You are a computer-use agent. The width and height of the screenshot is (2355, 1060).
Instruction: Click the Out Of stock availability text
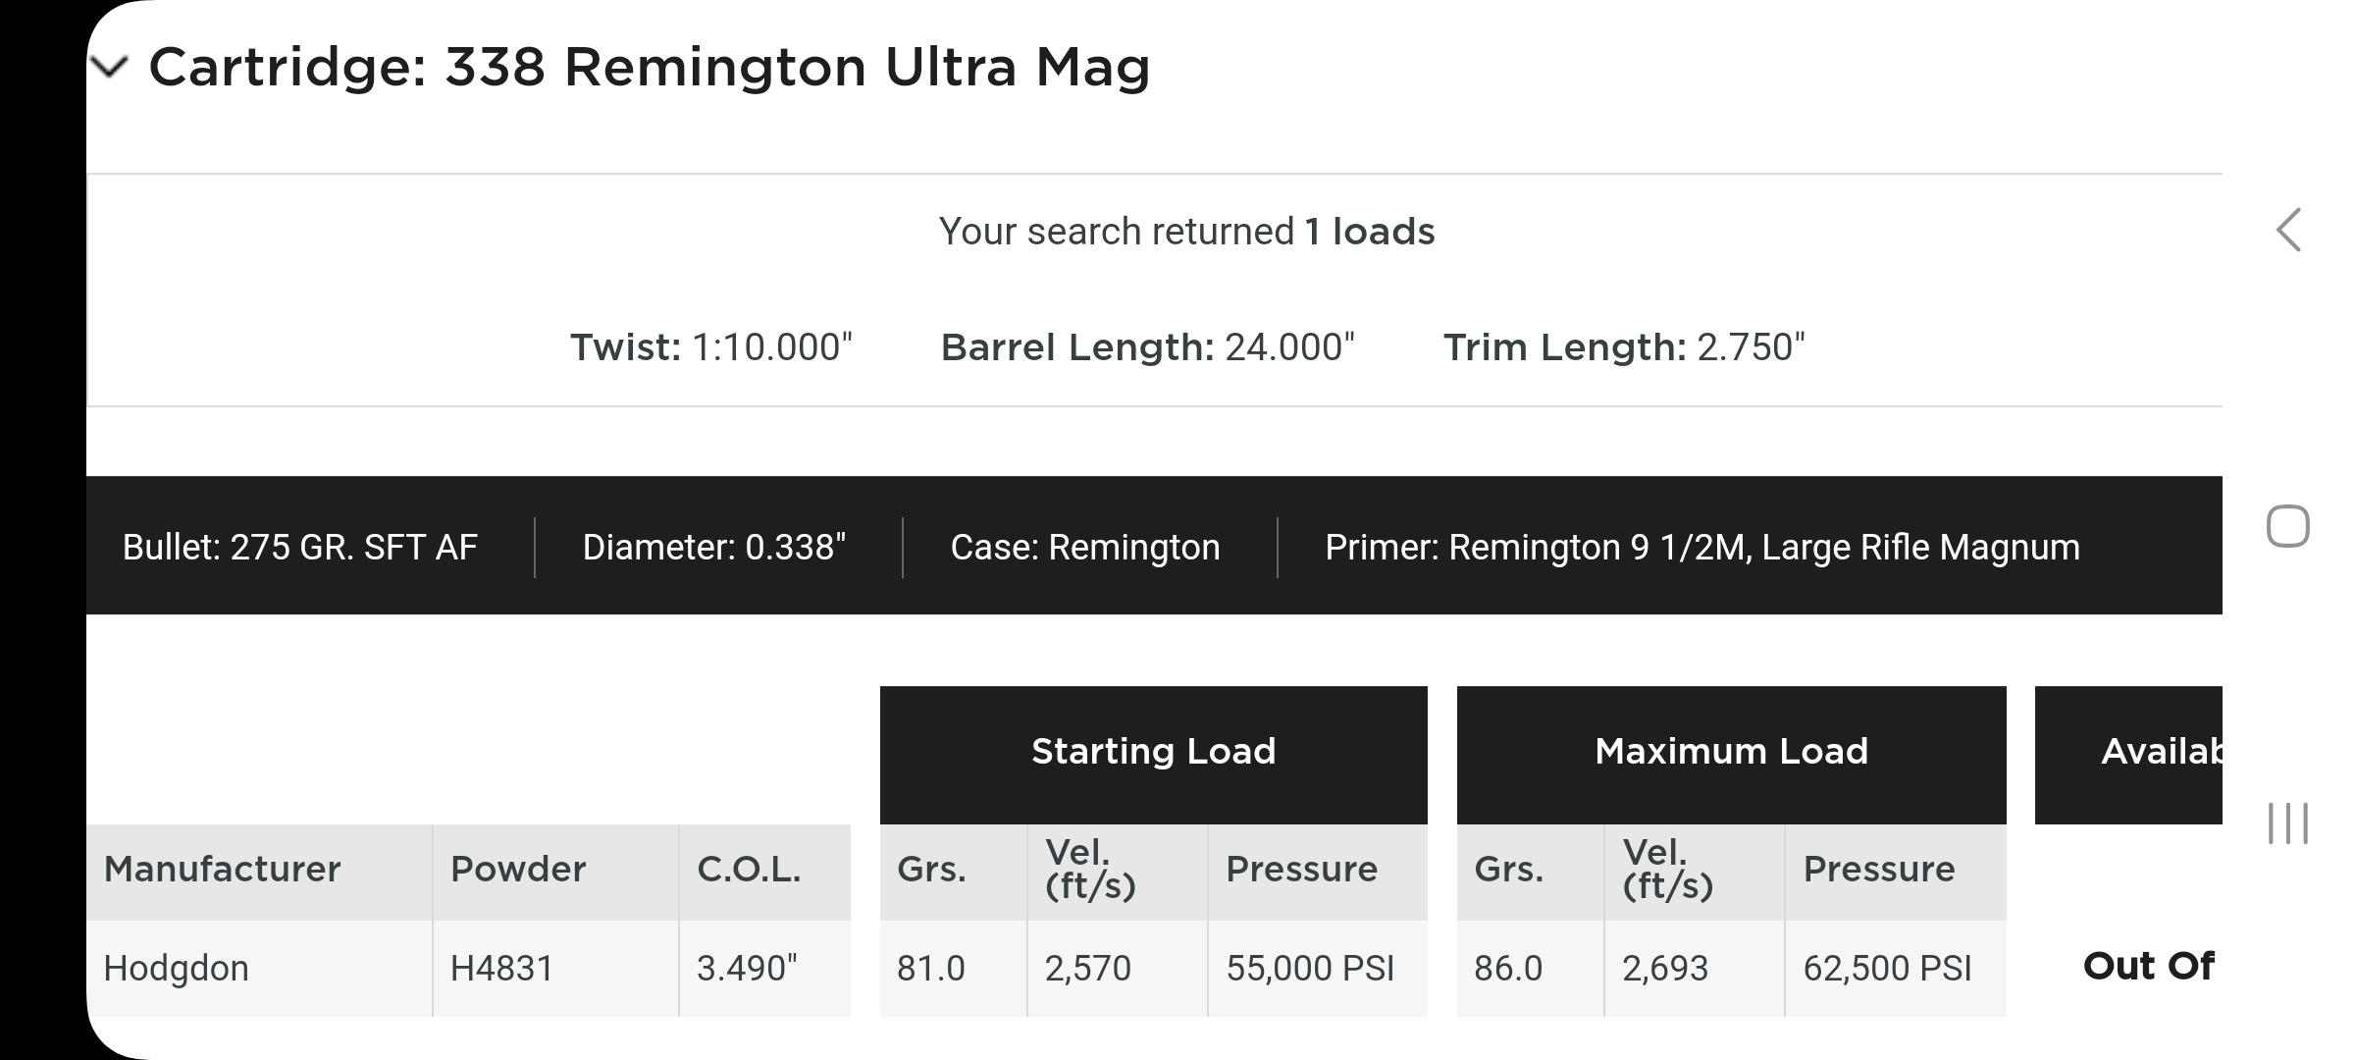[x=2147, y=967]
